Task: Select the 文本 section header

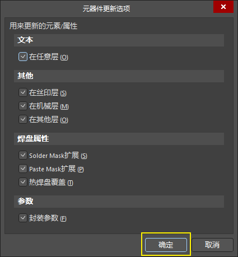Action: coord(119,40)
